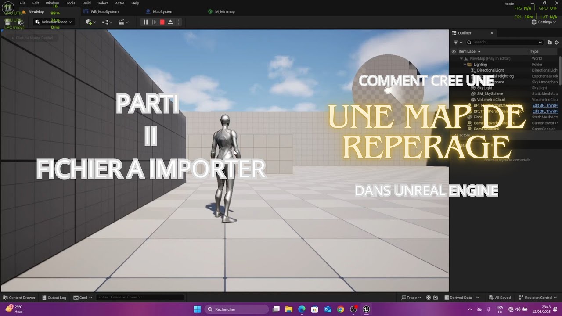This screenshot has width=562, height=316.
Task: Open the Edit menu
Action: [x=36, y=3]
